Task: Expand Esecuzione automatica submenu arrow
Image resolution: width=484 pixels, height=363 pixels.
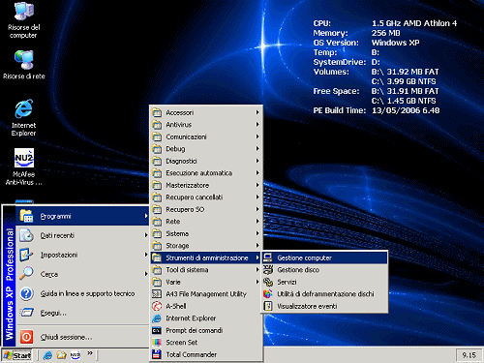Action: [x=257, y=173]
